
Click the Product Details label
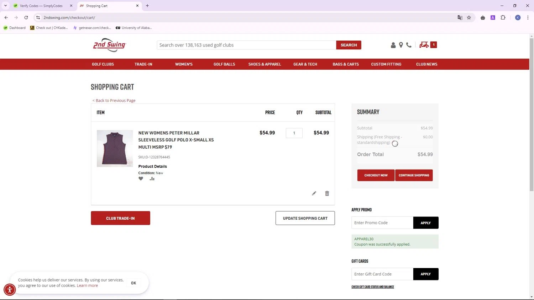[x=152, y=166]
